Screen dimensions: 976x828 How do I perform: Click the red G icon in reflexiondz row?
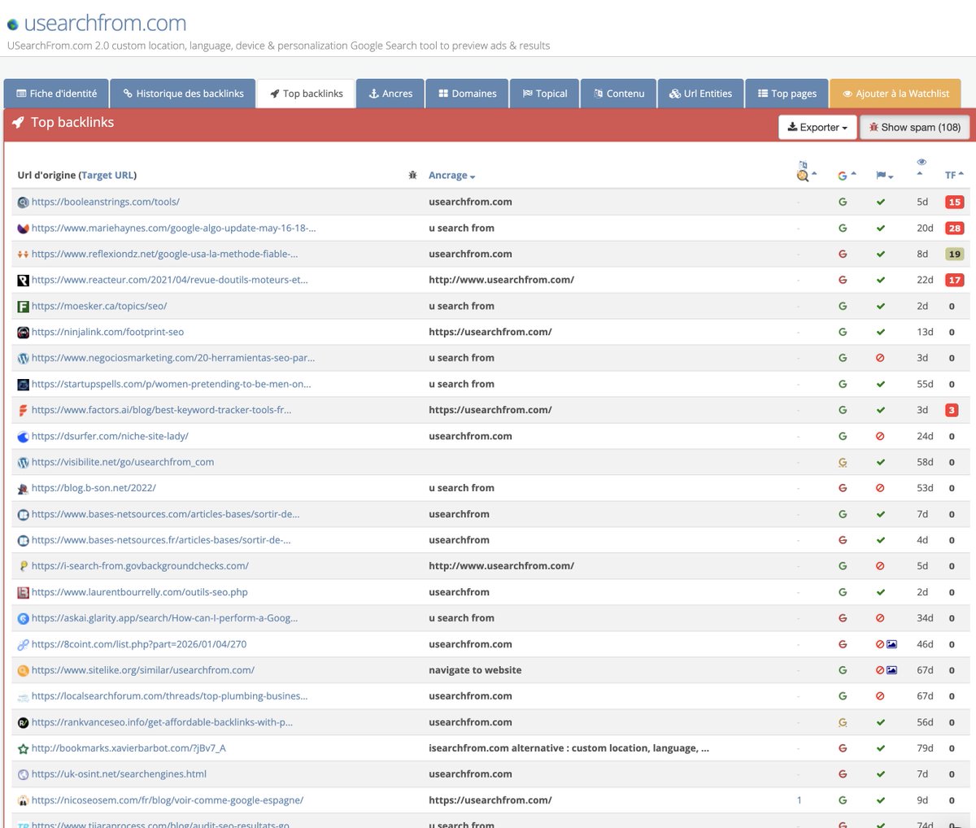click(x=843, y=254)
